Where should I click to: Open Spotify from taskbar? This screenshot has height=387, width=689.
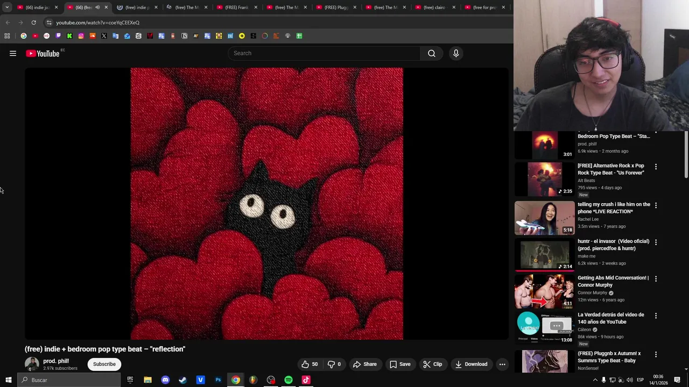289,380
